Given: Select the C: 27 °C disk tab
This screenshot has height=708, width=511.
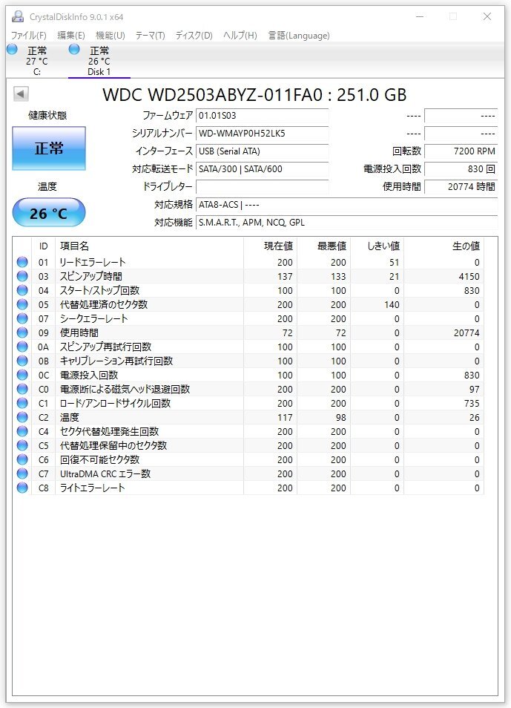Looking at the screenshot, I should pos(36,61).
